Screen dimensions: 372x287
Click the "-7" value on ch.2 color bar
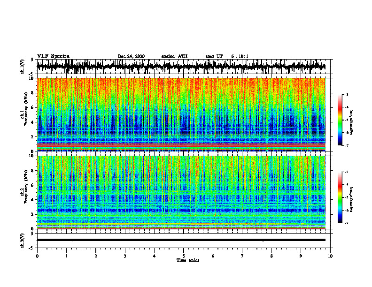346,223
